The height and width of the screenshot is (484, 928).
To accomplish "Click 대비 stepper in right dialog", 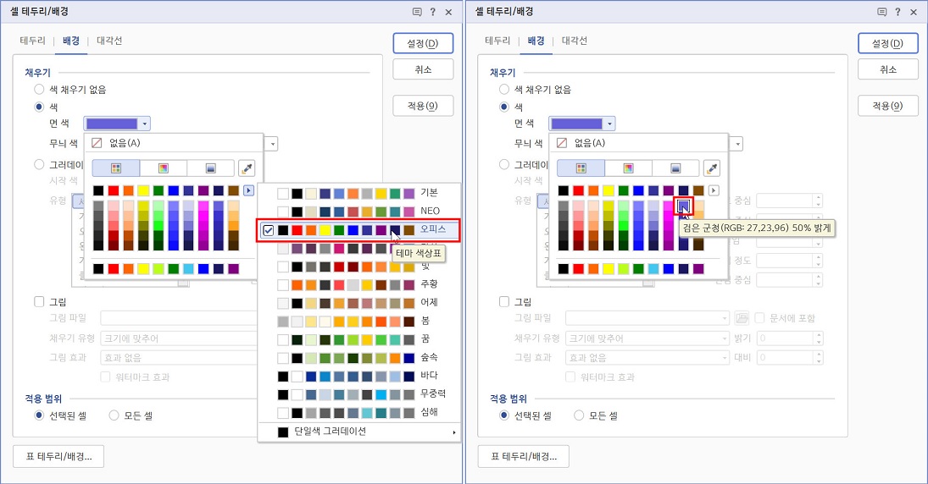I will [x=820, y=358].
